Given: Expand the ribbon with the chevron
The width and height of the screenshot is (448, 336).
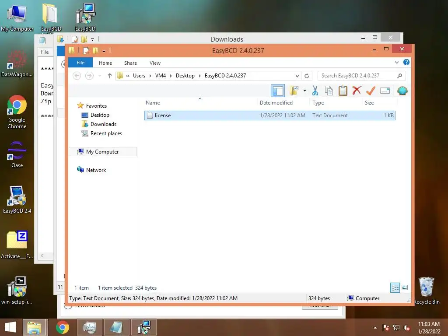Looking at the screenshot, I should (x=396, y=62).
